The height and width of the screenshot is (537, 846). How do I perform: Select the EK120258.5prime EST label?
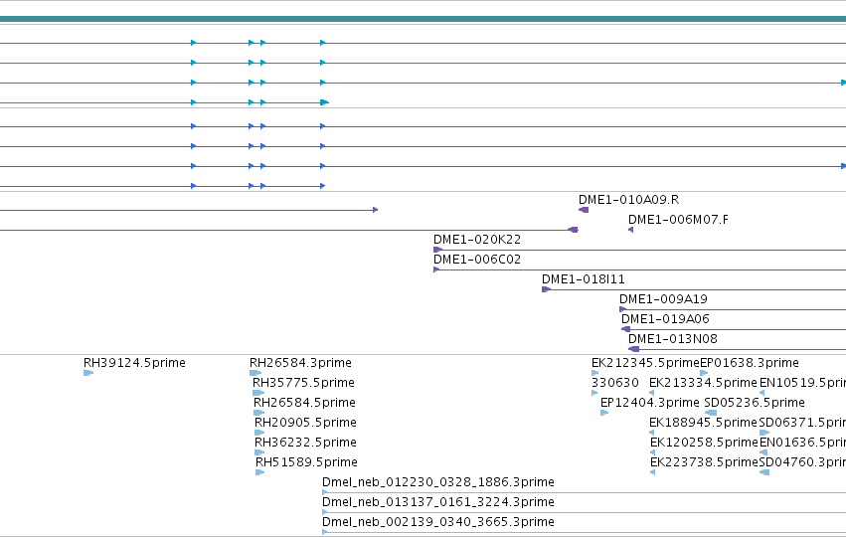coord(704,443)
